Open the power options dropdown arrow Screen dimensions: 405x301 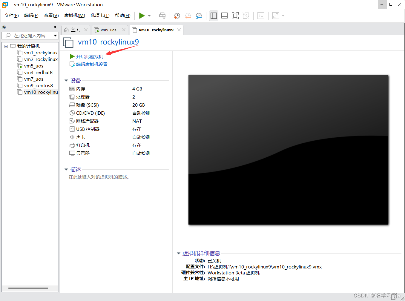pos(149,16)
